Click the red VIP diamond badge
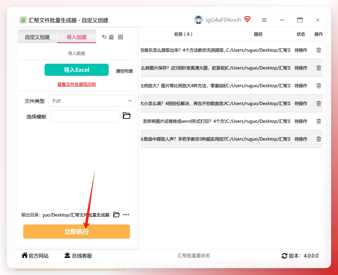This screenshot has height=275, width=338. click(x=248, y=19)
